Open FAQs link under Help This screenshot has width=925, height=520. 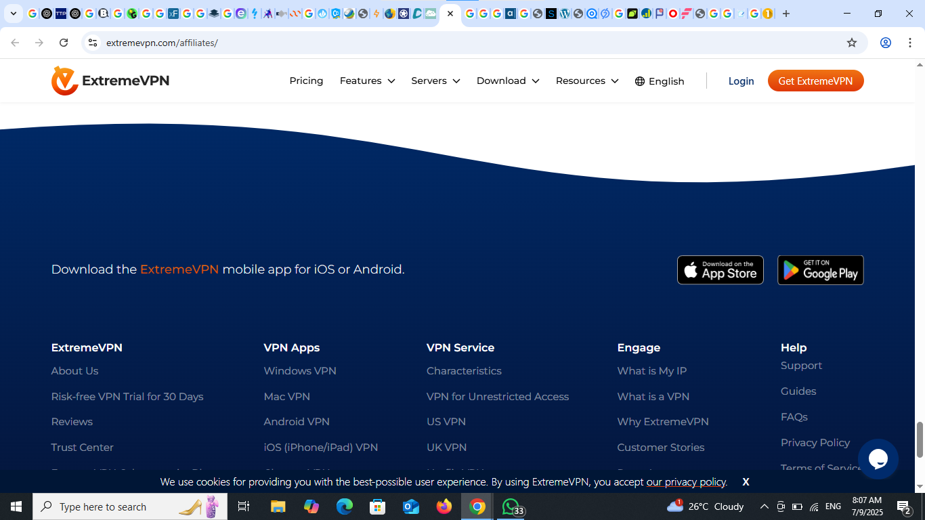pyautogui.click(x=794, y=417)
